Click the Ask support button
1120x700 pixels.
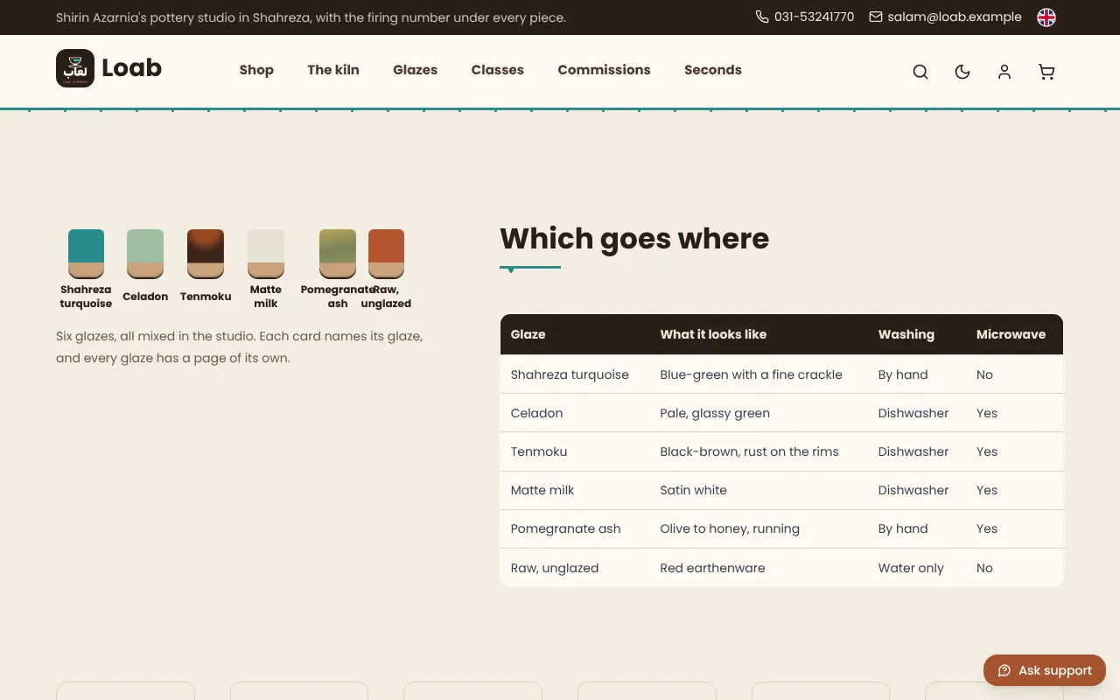click(x=1045, y=670)
